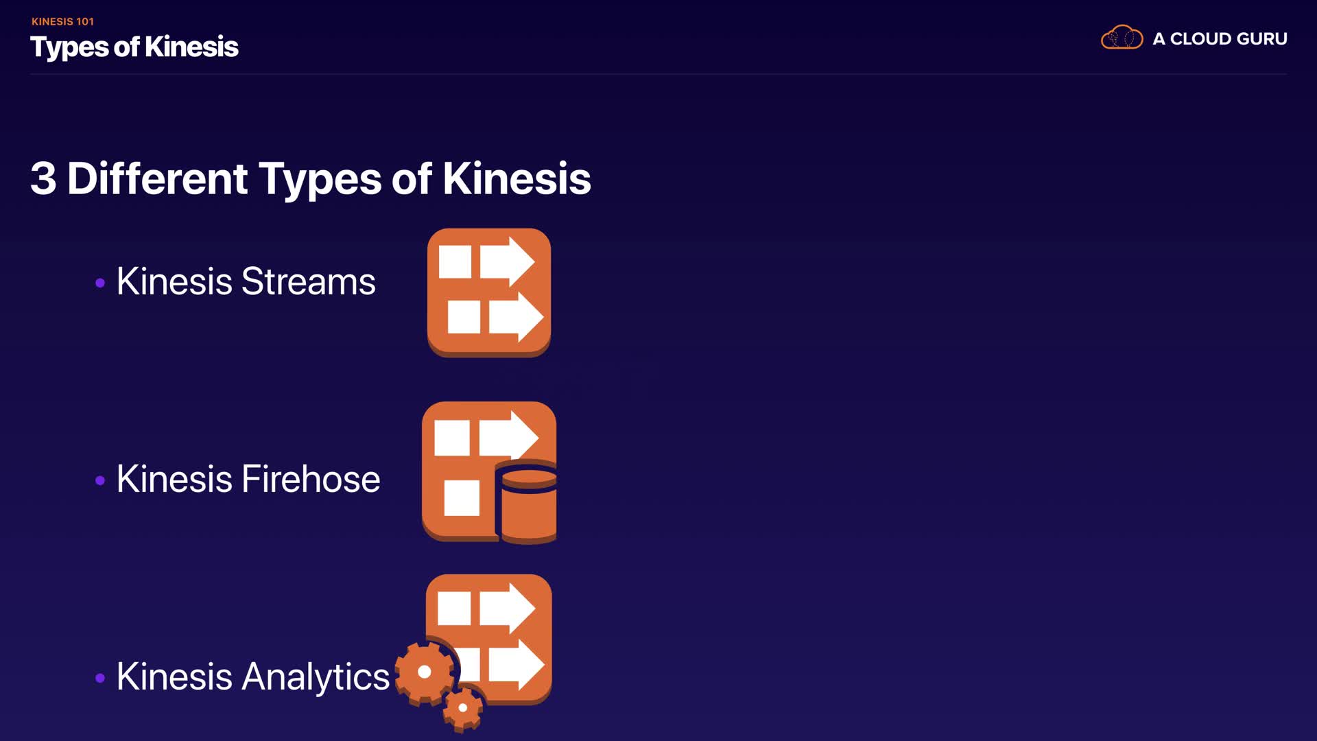This screenshot has height=741, width=1317.
Task: Click the "KINESIS 101" section label
Action: 62,21
